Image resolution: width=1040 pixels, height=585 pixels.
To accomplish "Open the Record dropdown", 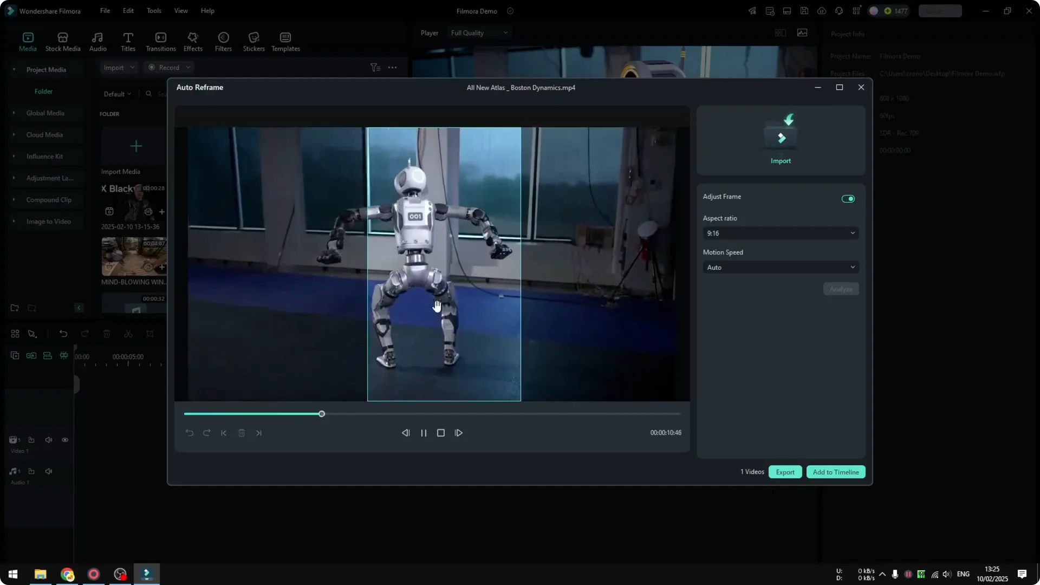I will 169,68.
